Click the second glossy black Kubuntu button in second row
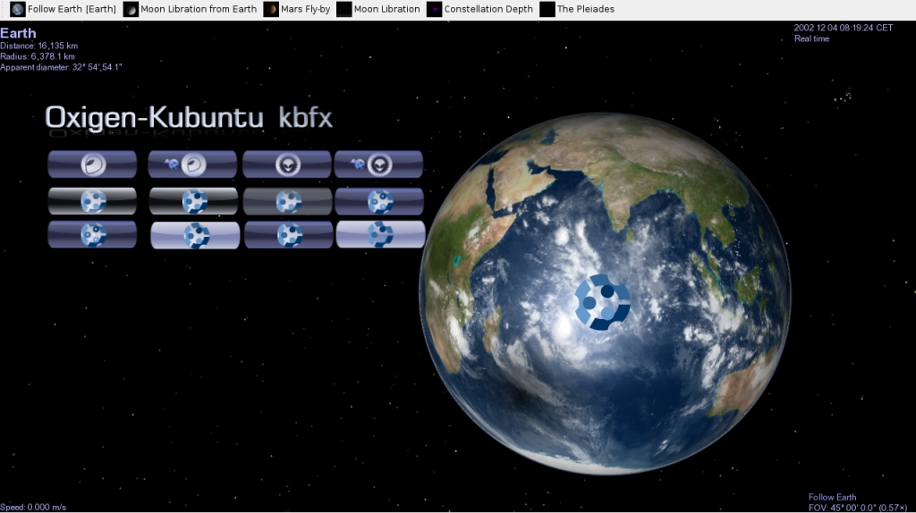Screen dimensions: 916x513 point(193,201)
